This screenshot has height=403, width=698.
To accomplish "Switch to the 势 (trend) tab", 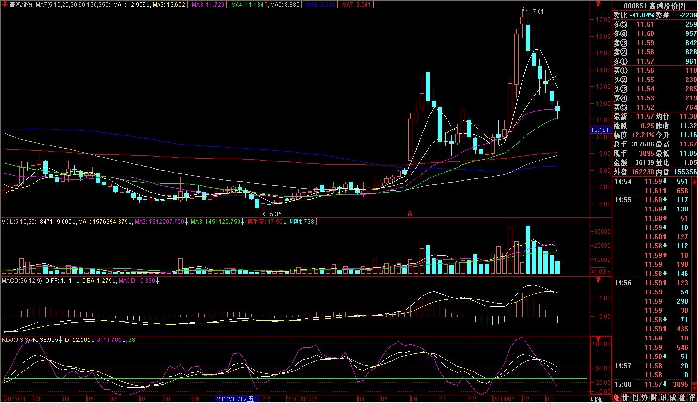I will (x=644, y=398).
